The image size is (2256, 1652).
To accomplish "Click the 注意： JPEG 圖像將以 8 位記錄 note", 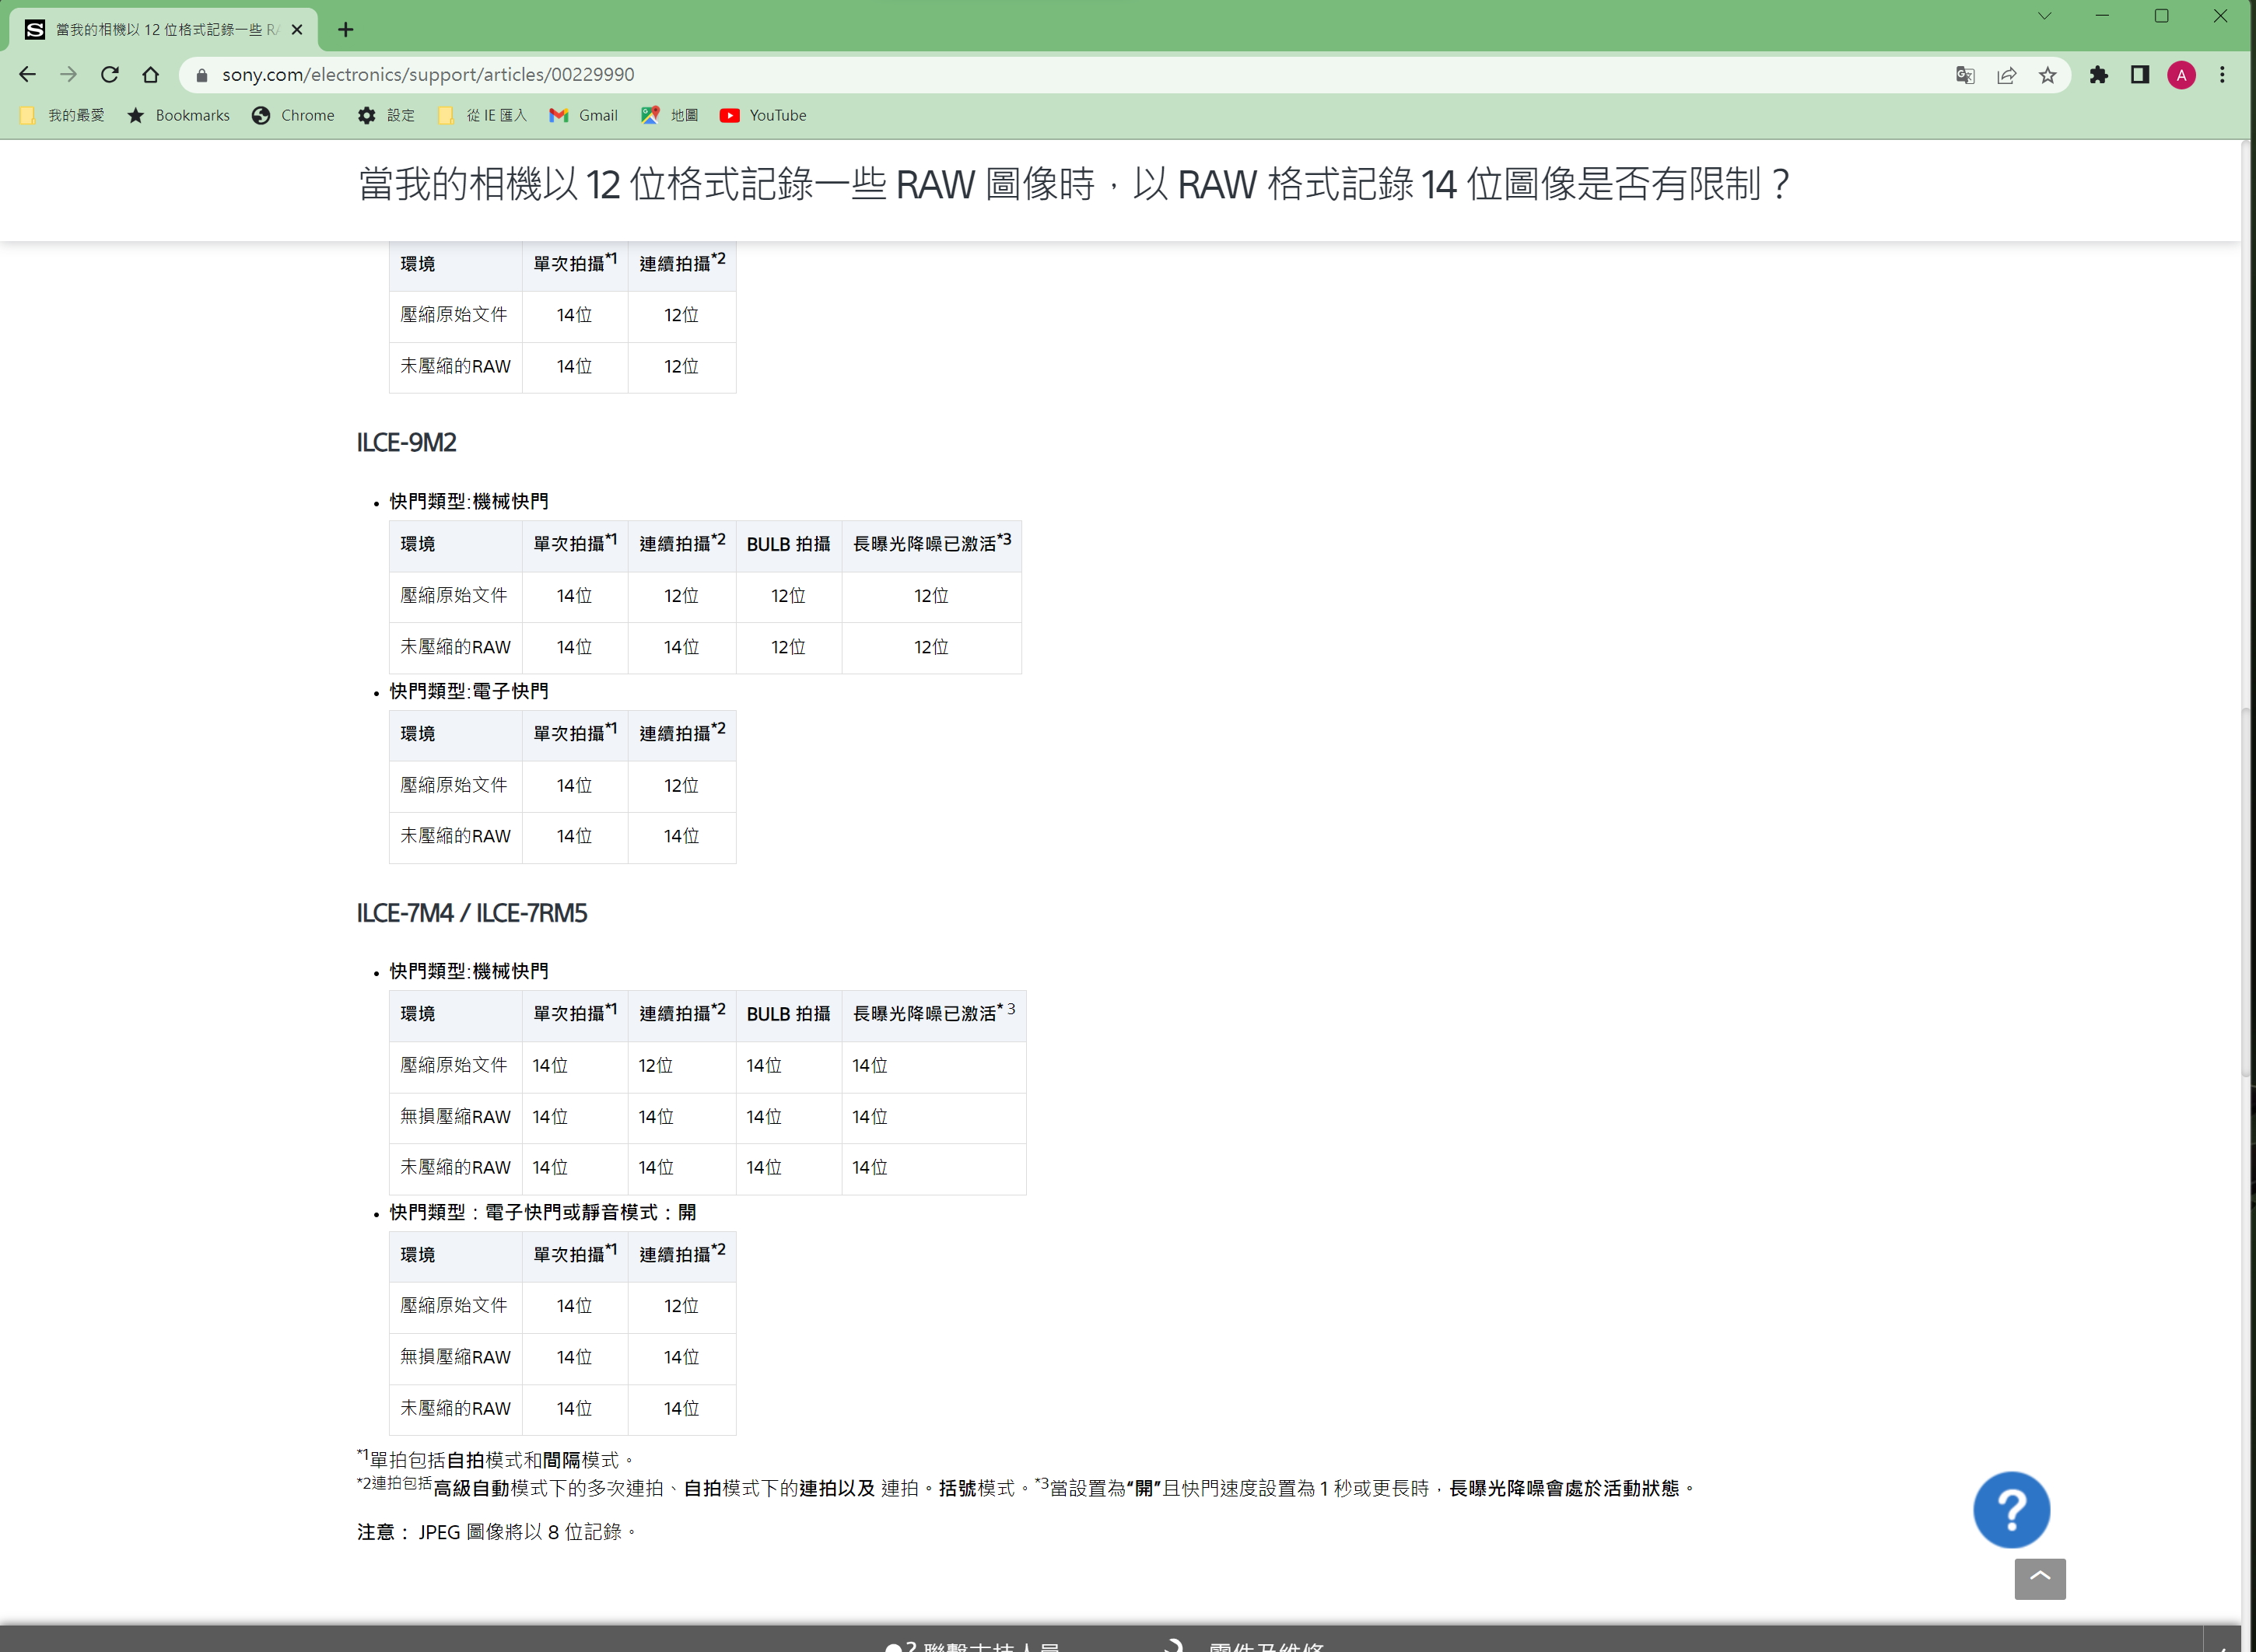I will pos(496,1532).
